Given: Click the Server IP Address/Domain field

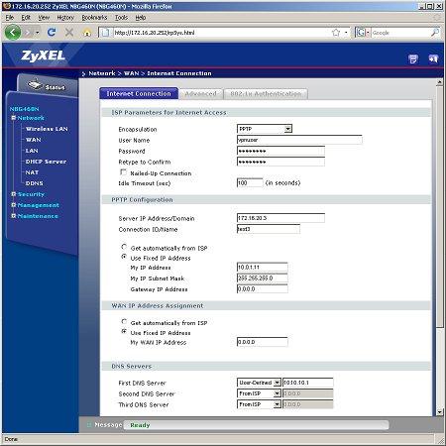Looking at the screenshot, I should coord(280,218).
